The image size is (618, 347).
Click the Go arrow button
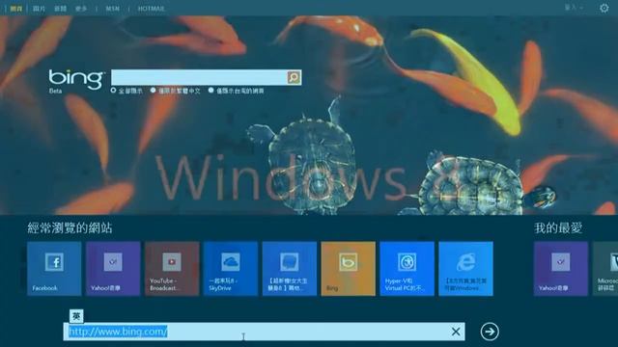coord(490,332)
